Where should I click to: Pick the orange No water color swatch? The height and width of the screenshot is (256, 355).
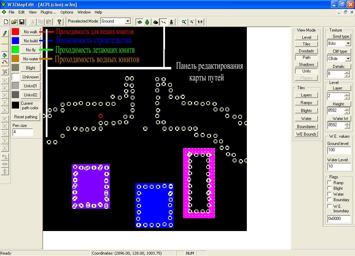(15, 59)
